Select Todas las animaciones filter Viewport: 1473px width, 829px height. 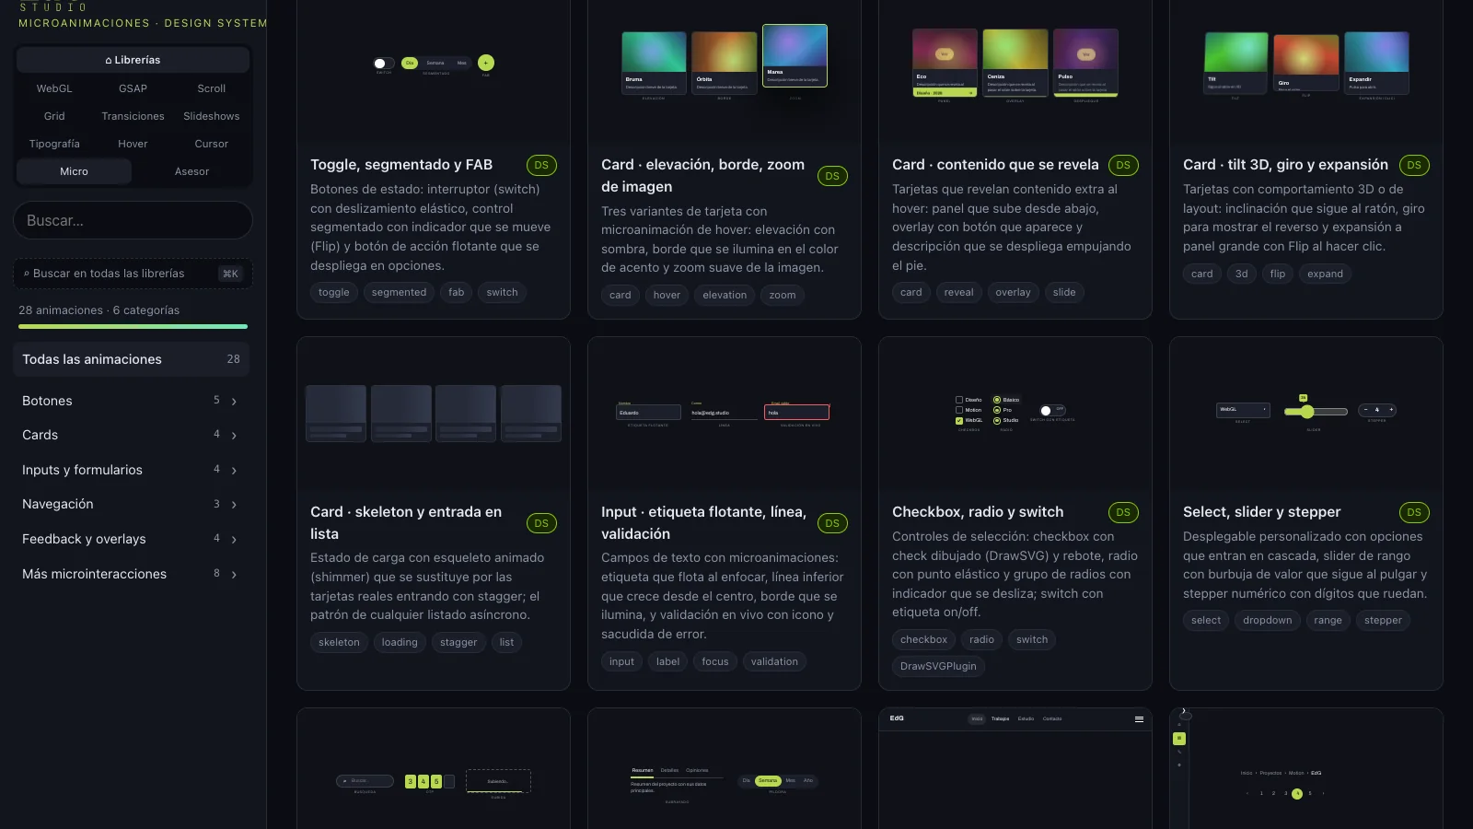pos(132,359)
